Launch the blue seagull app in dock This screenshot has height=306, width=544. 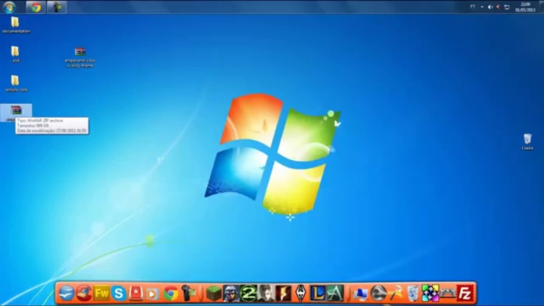[66, 293]
